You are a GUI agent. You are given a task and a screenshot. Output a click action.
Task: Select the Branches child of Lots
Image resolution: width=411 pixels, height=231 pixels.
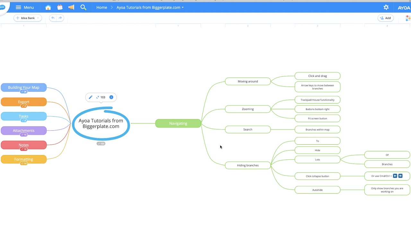click(x=387, y=164)
